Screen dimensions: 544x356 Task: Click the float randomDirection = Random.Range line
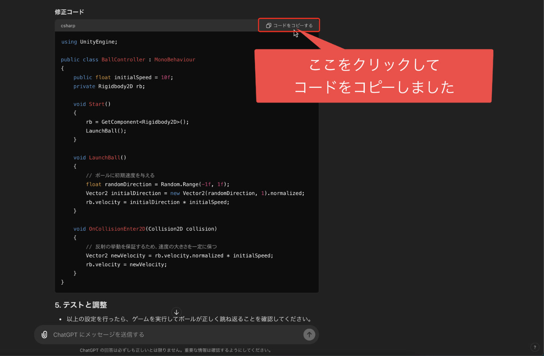158,184
